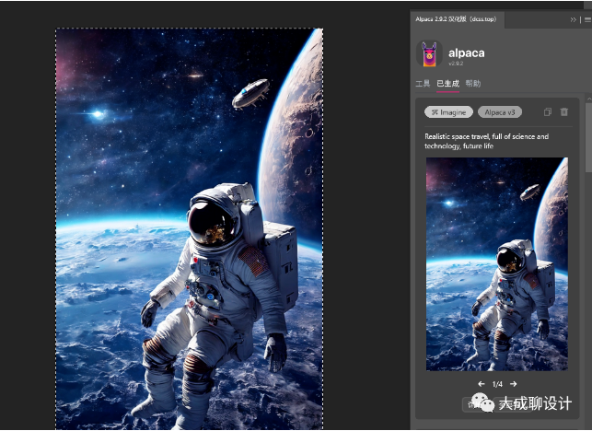Click the 1/4 image counter

point(497,384)
